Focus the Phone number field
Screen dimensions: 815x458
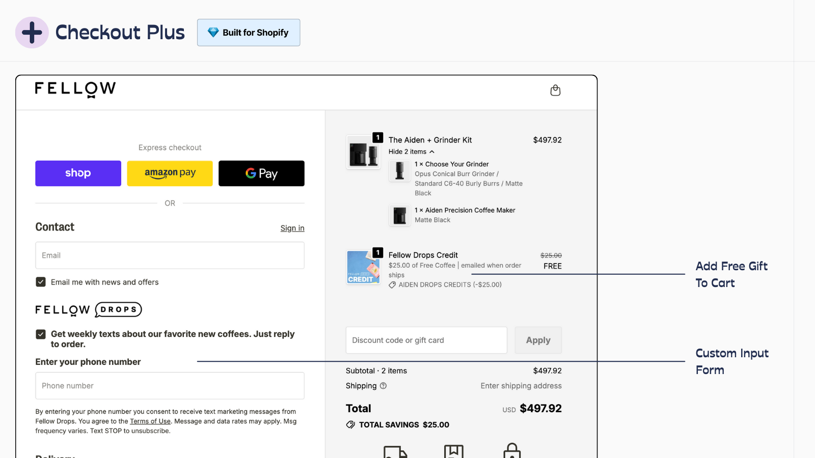(170, 386)
